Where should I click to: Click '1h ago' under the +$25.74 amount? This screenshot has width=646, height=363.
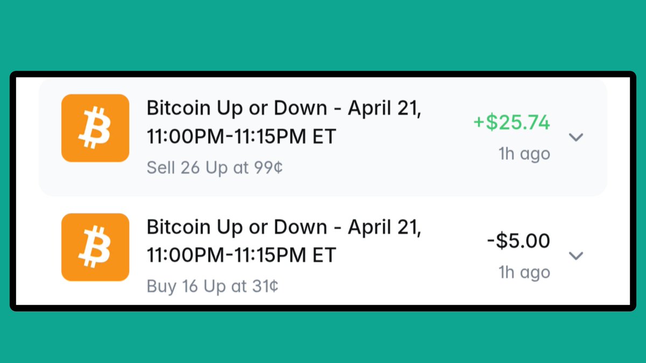pyautogui.click(x=524, y=154)
